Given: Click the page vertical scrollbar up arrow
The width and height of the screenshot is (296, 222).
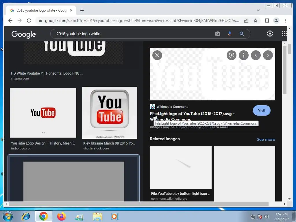Looking at the screenshot, I should click(x=289, y=29).
